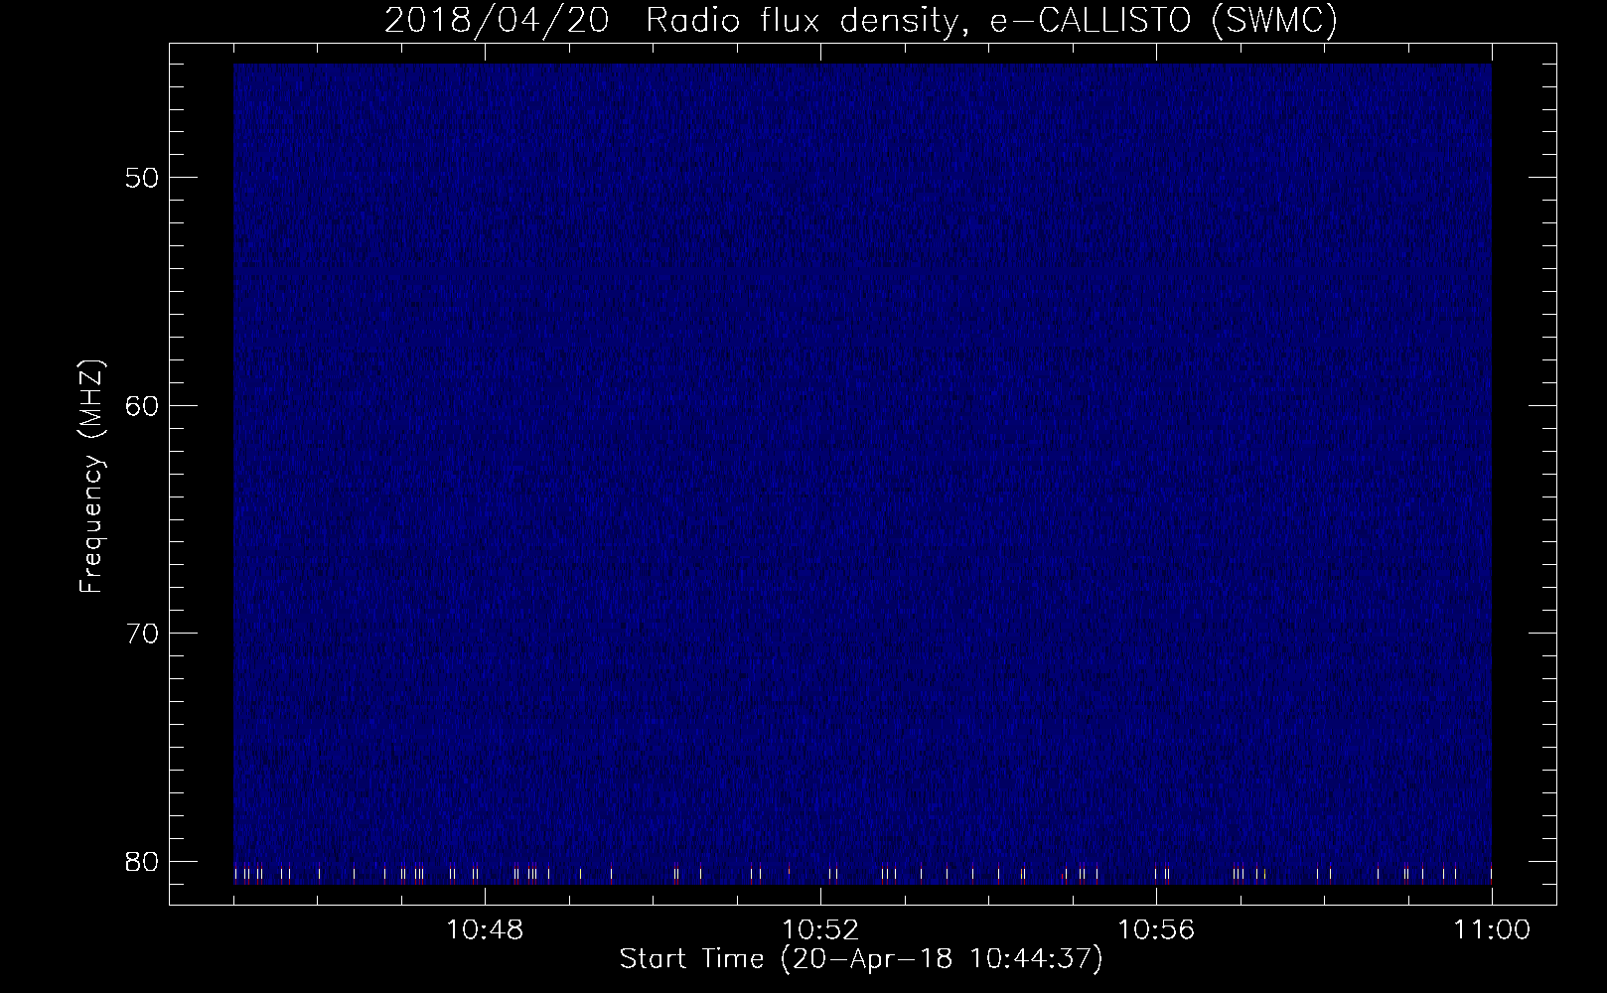The height and width of the screenshot is (993, 1607).
Task: Click the 10:56 time tick label
Action: [x=1156, y=929]
